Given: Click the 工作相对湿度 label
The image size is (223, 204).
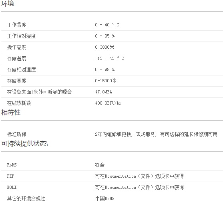Looking at the screenshot, I should click(22, 36).
